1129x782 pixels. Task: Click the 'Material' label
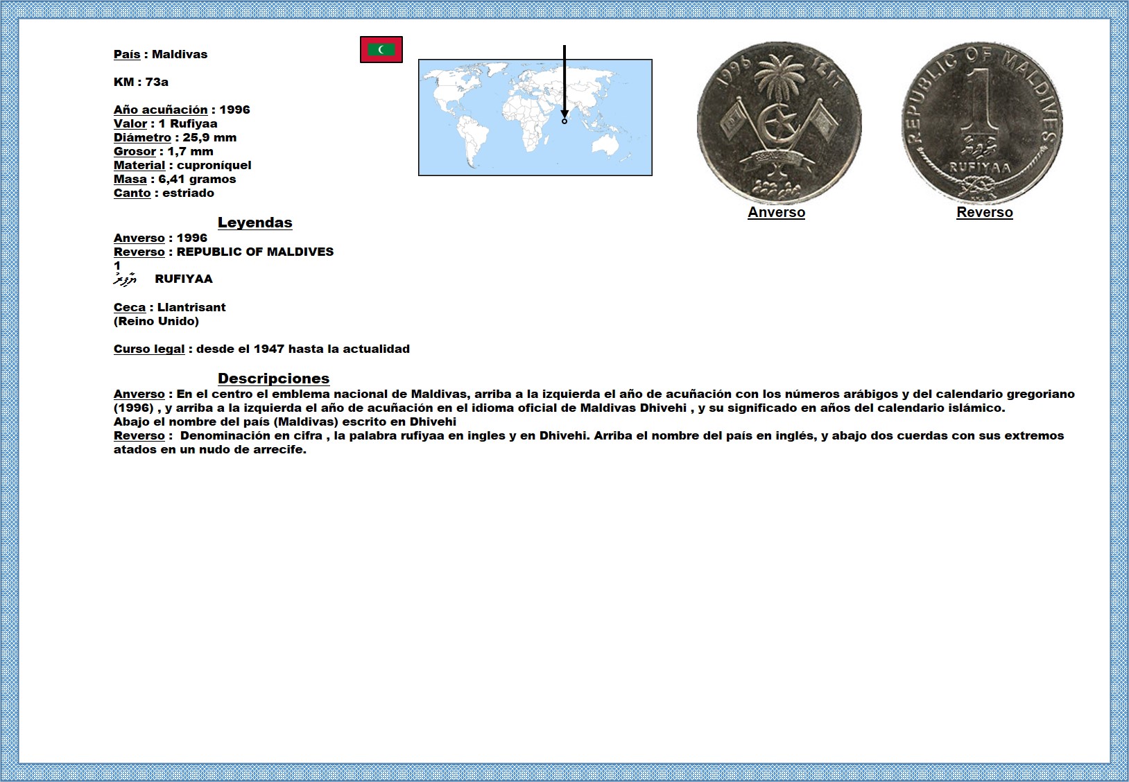pos(139,165)
